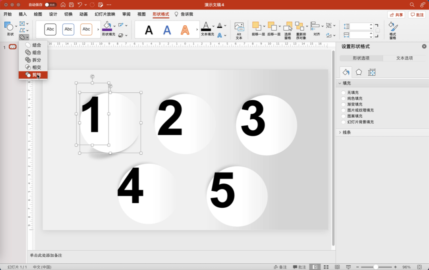Viewport: 429px width, 270px height.
Task: Open the 格式窗格 format pane icon
Action: coord(393,27)
